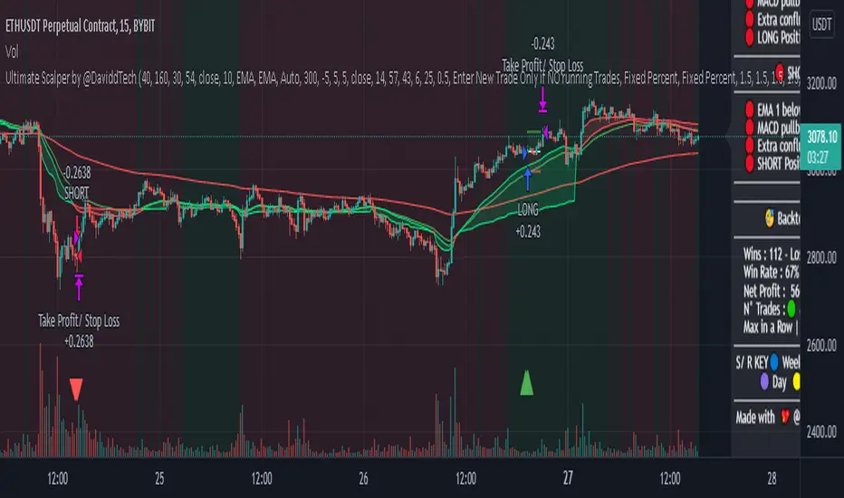Click the green up-triangle long signal marker

point(526,383)
